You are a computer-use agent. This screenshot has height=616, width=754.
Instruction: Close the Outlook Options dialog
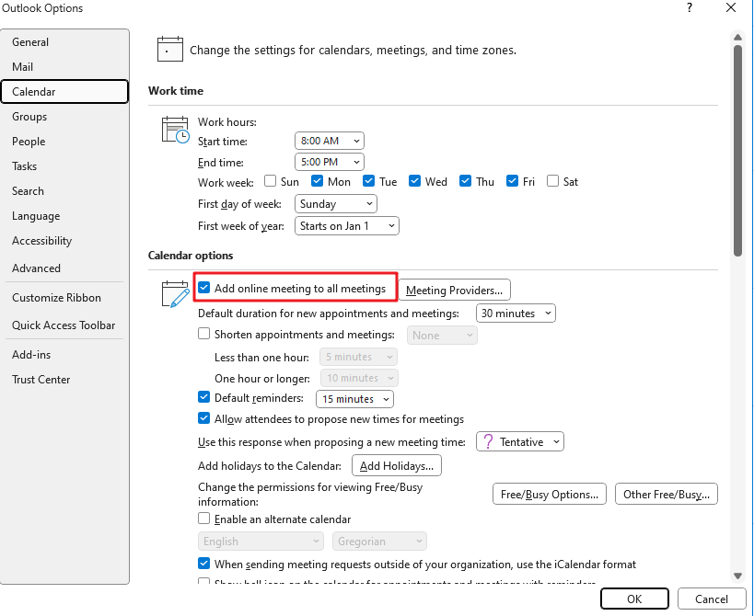tap(731, 7)
